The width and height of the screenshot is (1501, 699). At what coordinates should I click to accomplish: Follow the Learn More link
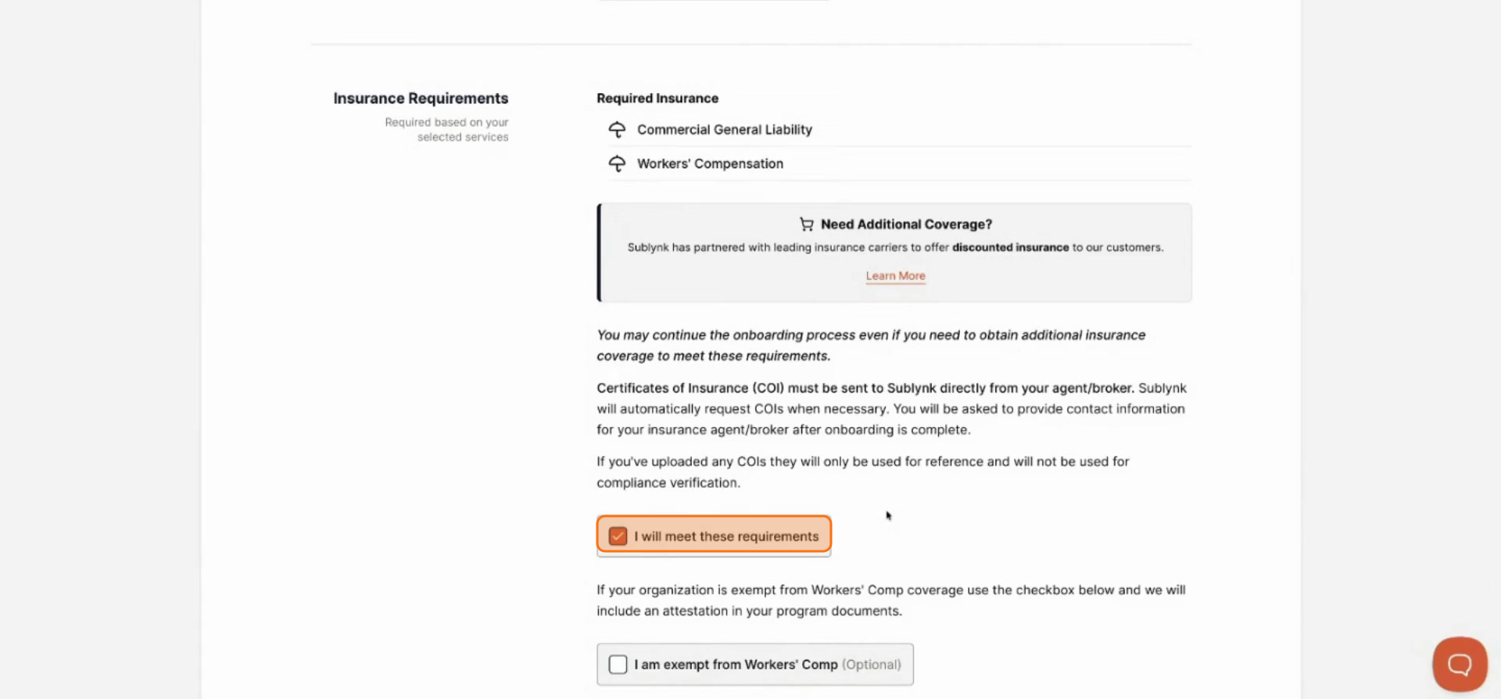tap(895, 276)
